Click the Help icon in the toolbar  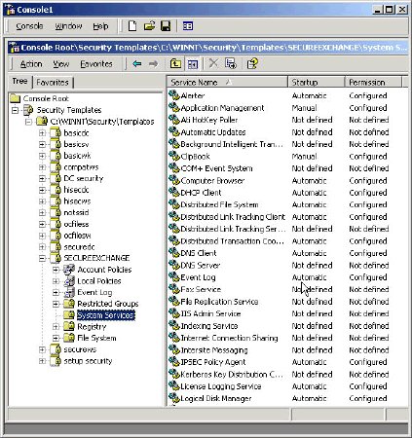pyautogui.click(x=252, y=63)
